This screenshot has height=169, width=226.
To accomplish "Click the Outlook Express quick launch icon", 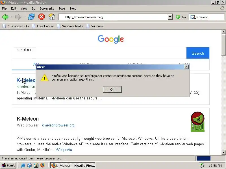I will (30, 165).
